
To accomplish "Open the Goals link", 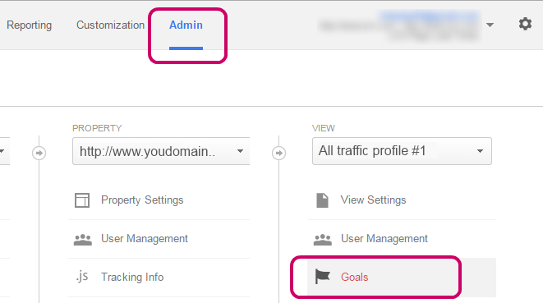I will point(355,277).
